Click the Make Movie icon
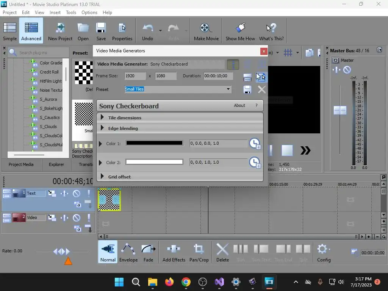 pyautogui.click(x=206, y=31)
